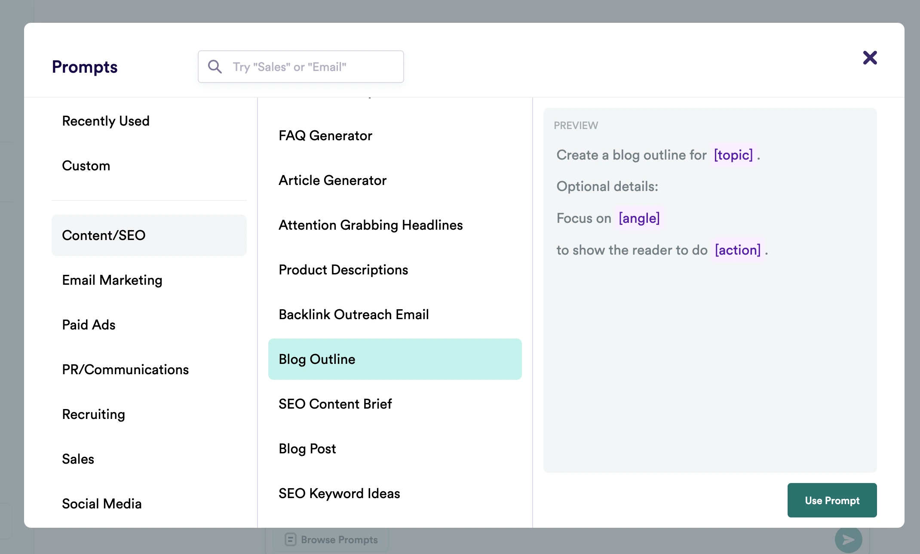Select Backlink Outreach Email
Viewport: 920px width, 554px height.
353,314
